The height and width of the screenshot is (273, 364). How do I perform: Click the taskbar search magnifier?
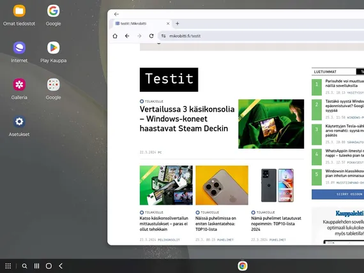(x=24, y=266)
